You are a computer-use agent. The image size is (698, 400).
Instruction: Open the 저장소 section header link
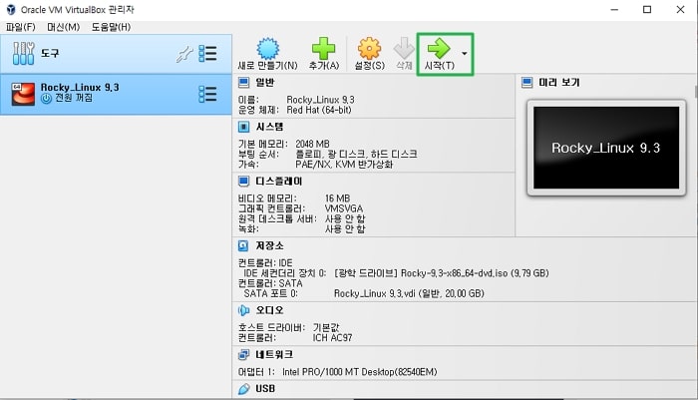coord(269,245)
